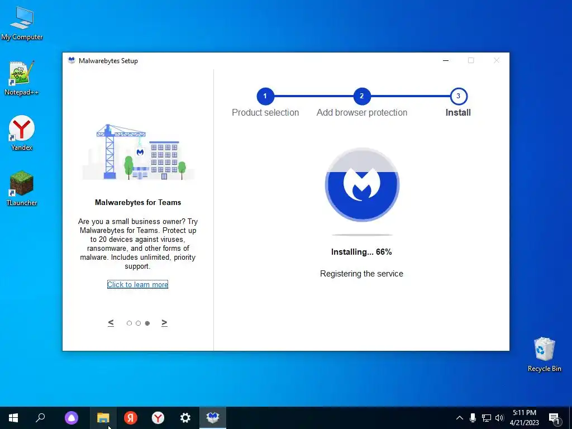Click 'Add browser protection' step label
This screenshot has width=572, height=429.
click(x=362, y=113)
